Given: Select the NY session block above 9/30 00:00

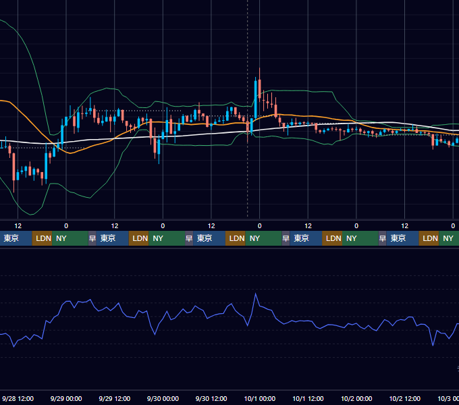Looking at the screenshot, I should tap(167, 238).
